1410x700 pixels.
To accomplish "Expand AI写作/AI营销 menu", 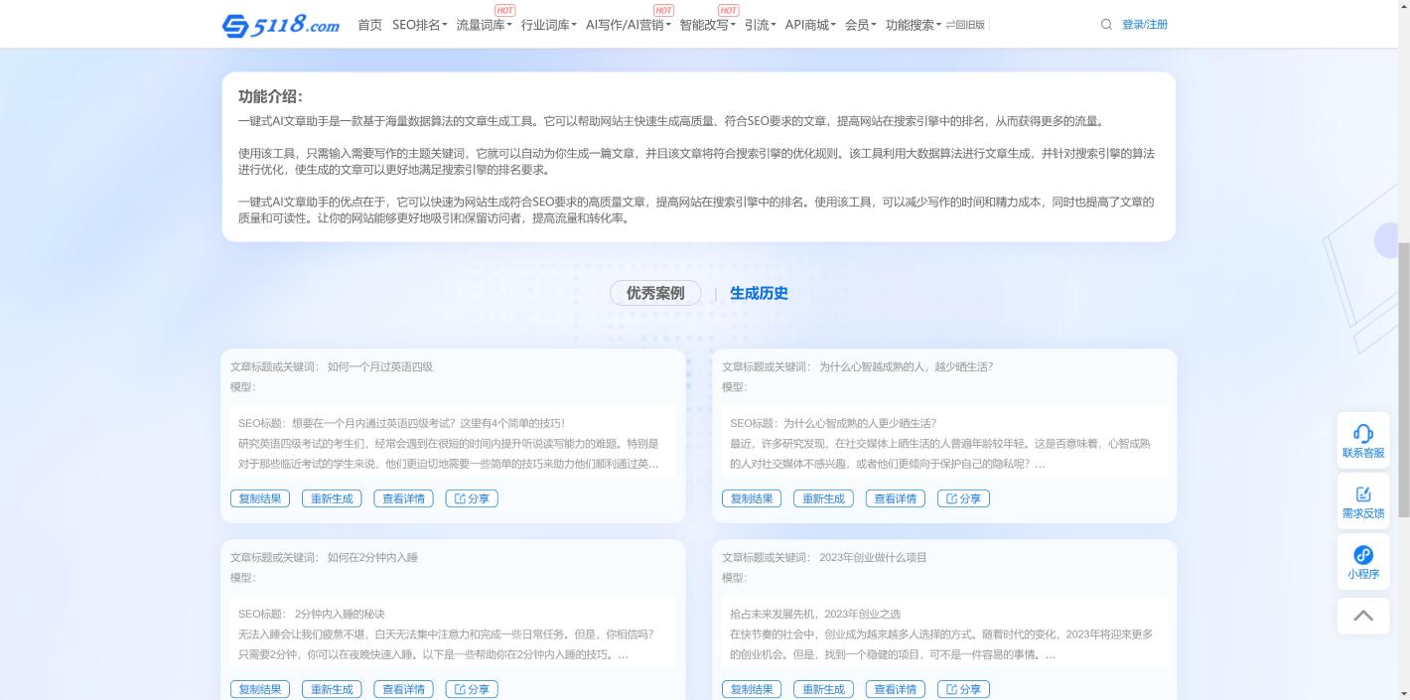I will coord(629,25).
